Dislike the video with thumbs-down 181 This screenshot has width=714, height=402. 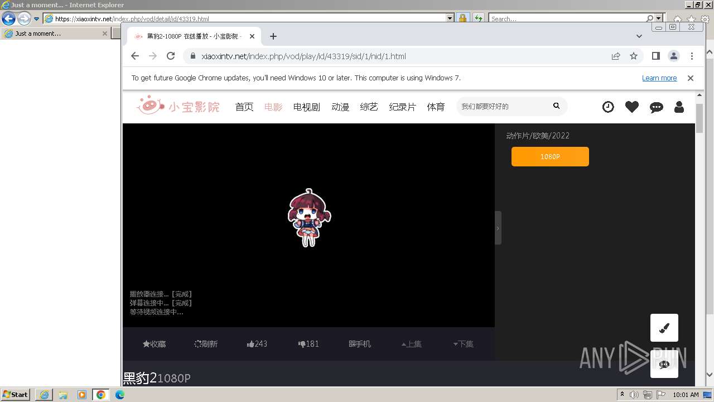[308, 344]
